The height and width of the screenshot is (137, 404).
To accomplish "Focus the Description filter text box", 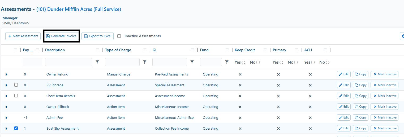I will (x=68, y=62).
